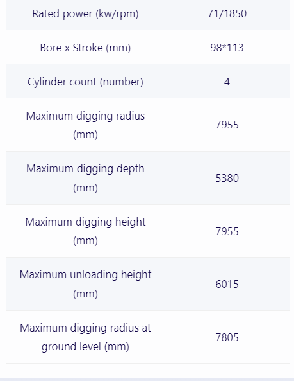Select the 7805 ground level radius value
Screen dimensions: 294x381
tap(227, 337)
